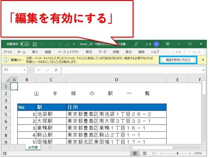Switch to the データ (Data) tab

tap(102, 52)
